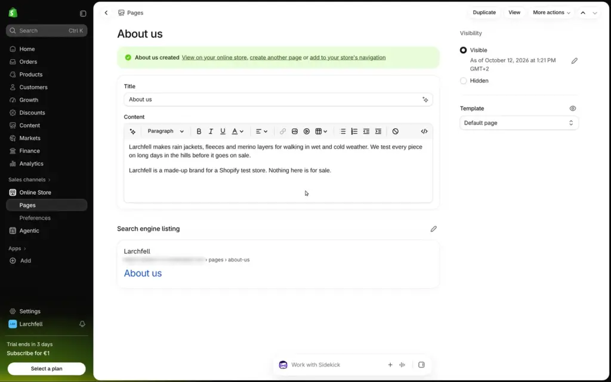Open Discounts in the sidebar

pyautogui.click(x=47, y=113)
